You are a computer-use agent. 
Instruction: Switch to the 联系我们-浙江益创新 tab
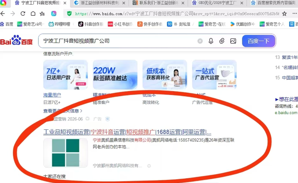(x=156, y=3)
